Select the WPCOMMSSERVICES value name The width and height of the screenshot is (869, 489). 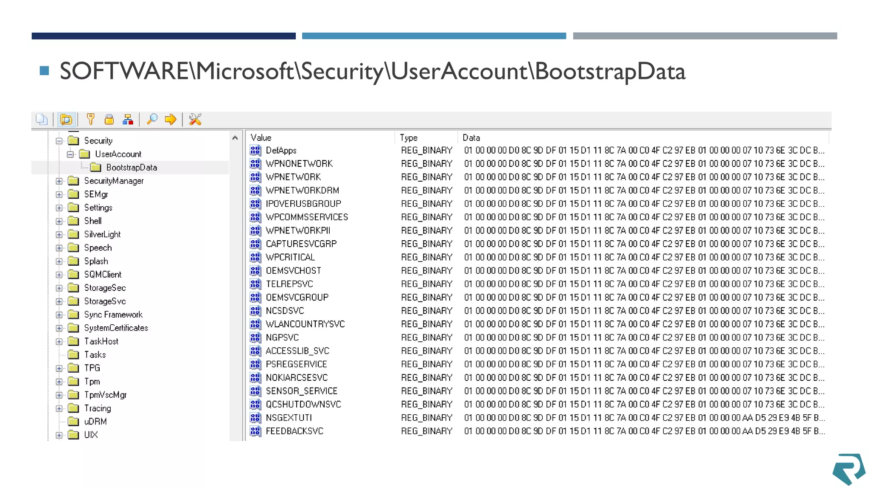307,217
